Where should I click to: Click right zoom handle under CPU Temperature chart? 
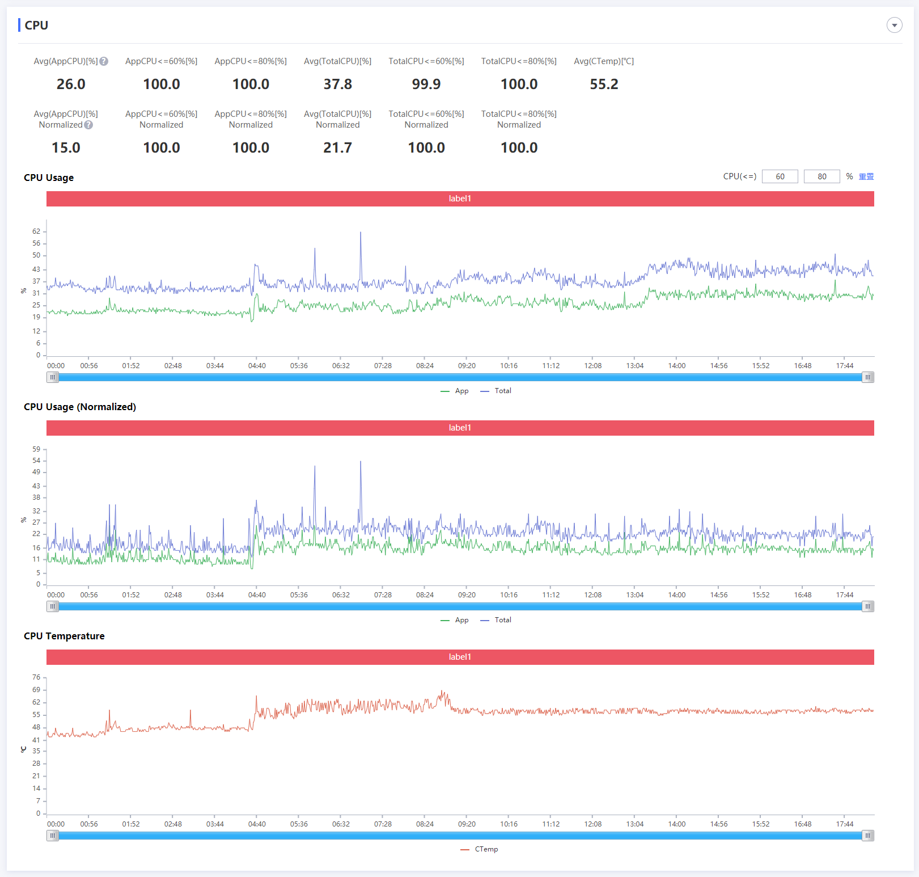pyautogui.click(x=867, y=836)
